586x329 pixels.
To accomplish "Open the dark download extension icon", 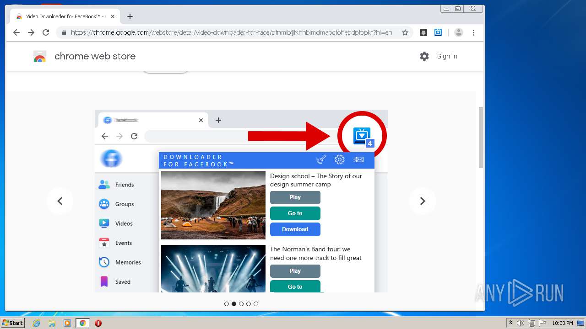I will tap(423, 32).
